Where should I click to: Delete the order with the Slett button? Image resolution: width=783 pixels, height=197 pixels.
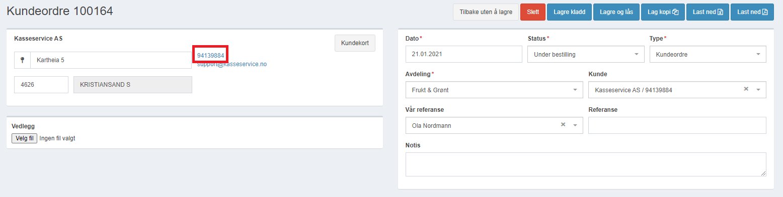pyautogui.click(x=533, y=12)
